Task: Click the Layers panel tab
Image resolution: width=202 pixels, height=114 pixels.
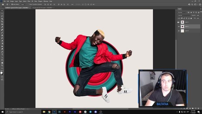Action: click(180, 9)
